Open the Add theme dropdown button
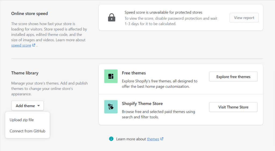 (x=28, y=106)
